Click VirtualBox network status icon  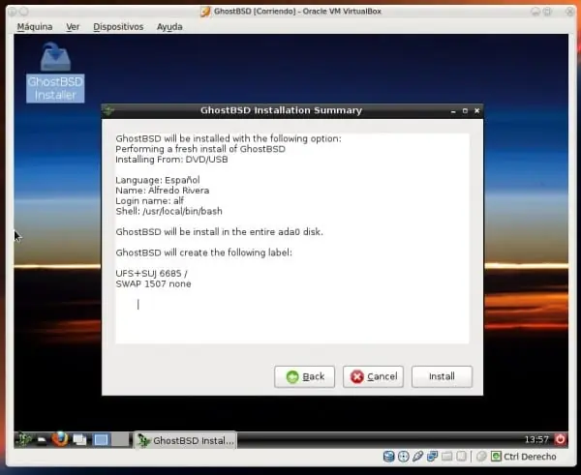pyautogui.click(x=432, y=457)
